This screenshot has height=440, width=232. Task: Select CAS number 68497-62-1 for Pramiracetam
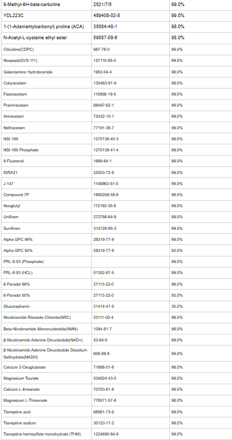coord(103,105)
